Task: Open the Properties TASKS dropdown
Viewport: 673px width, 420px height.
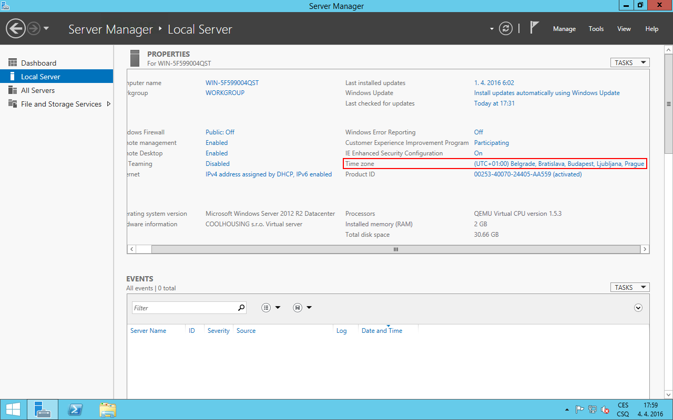Action: 630,62
